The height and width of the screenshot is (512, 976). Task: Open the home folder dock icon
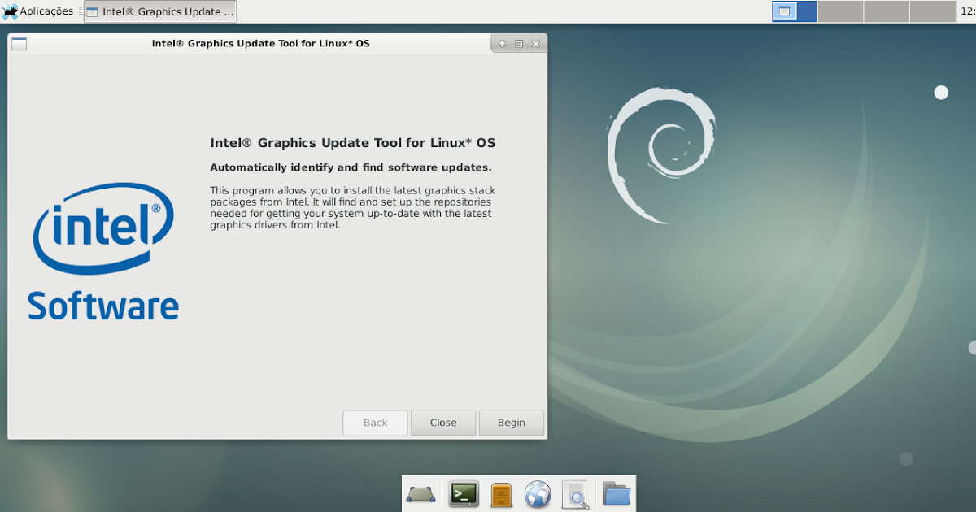click(x=617, y=493)
